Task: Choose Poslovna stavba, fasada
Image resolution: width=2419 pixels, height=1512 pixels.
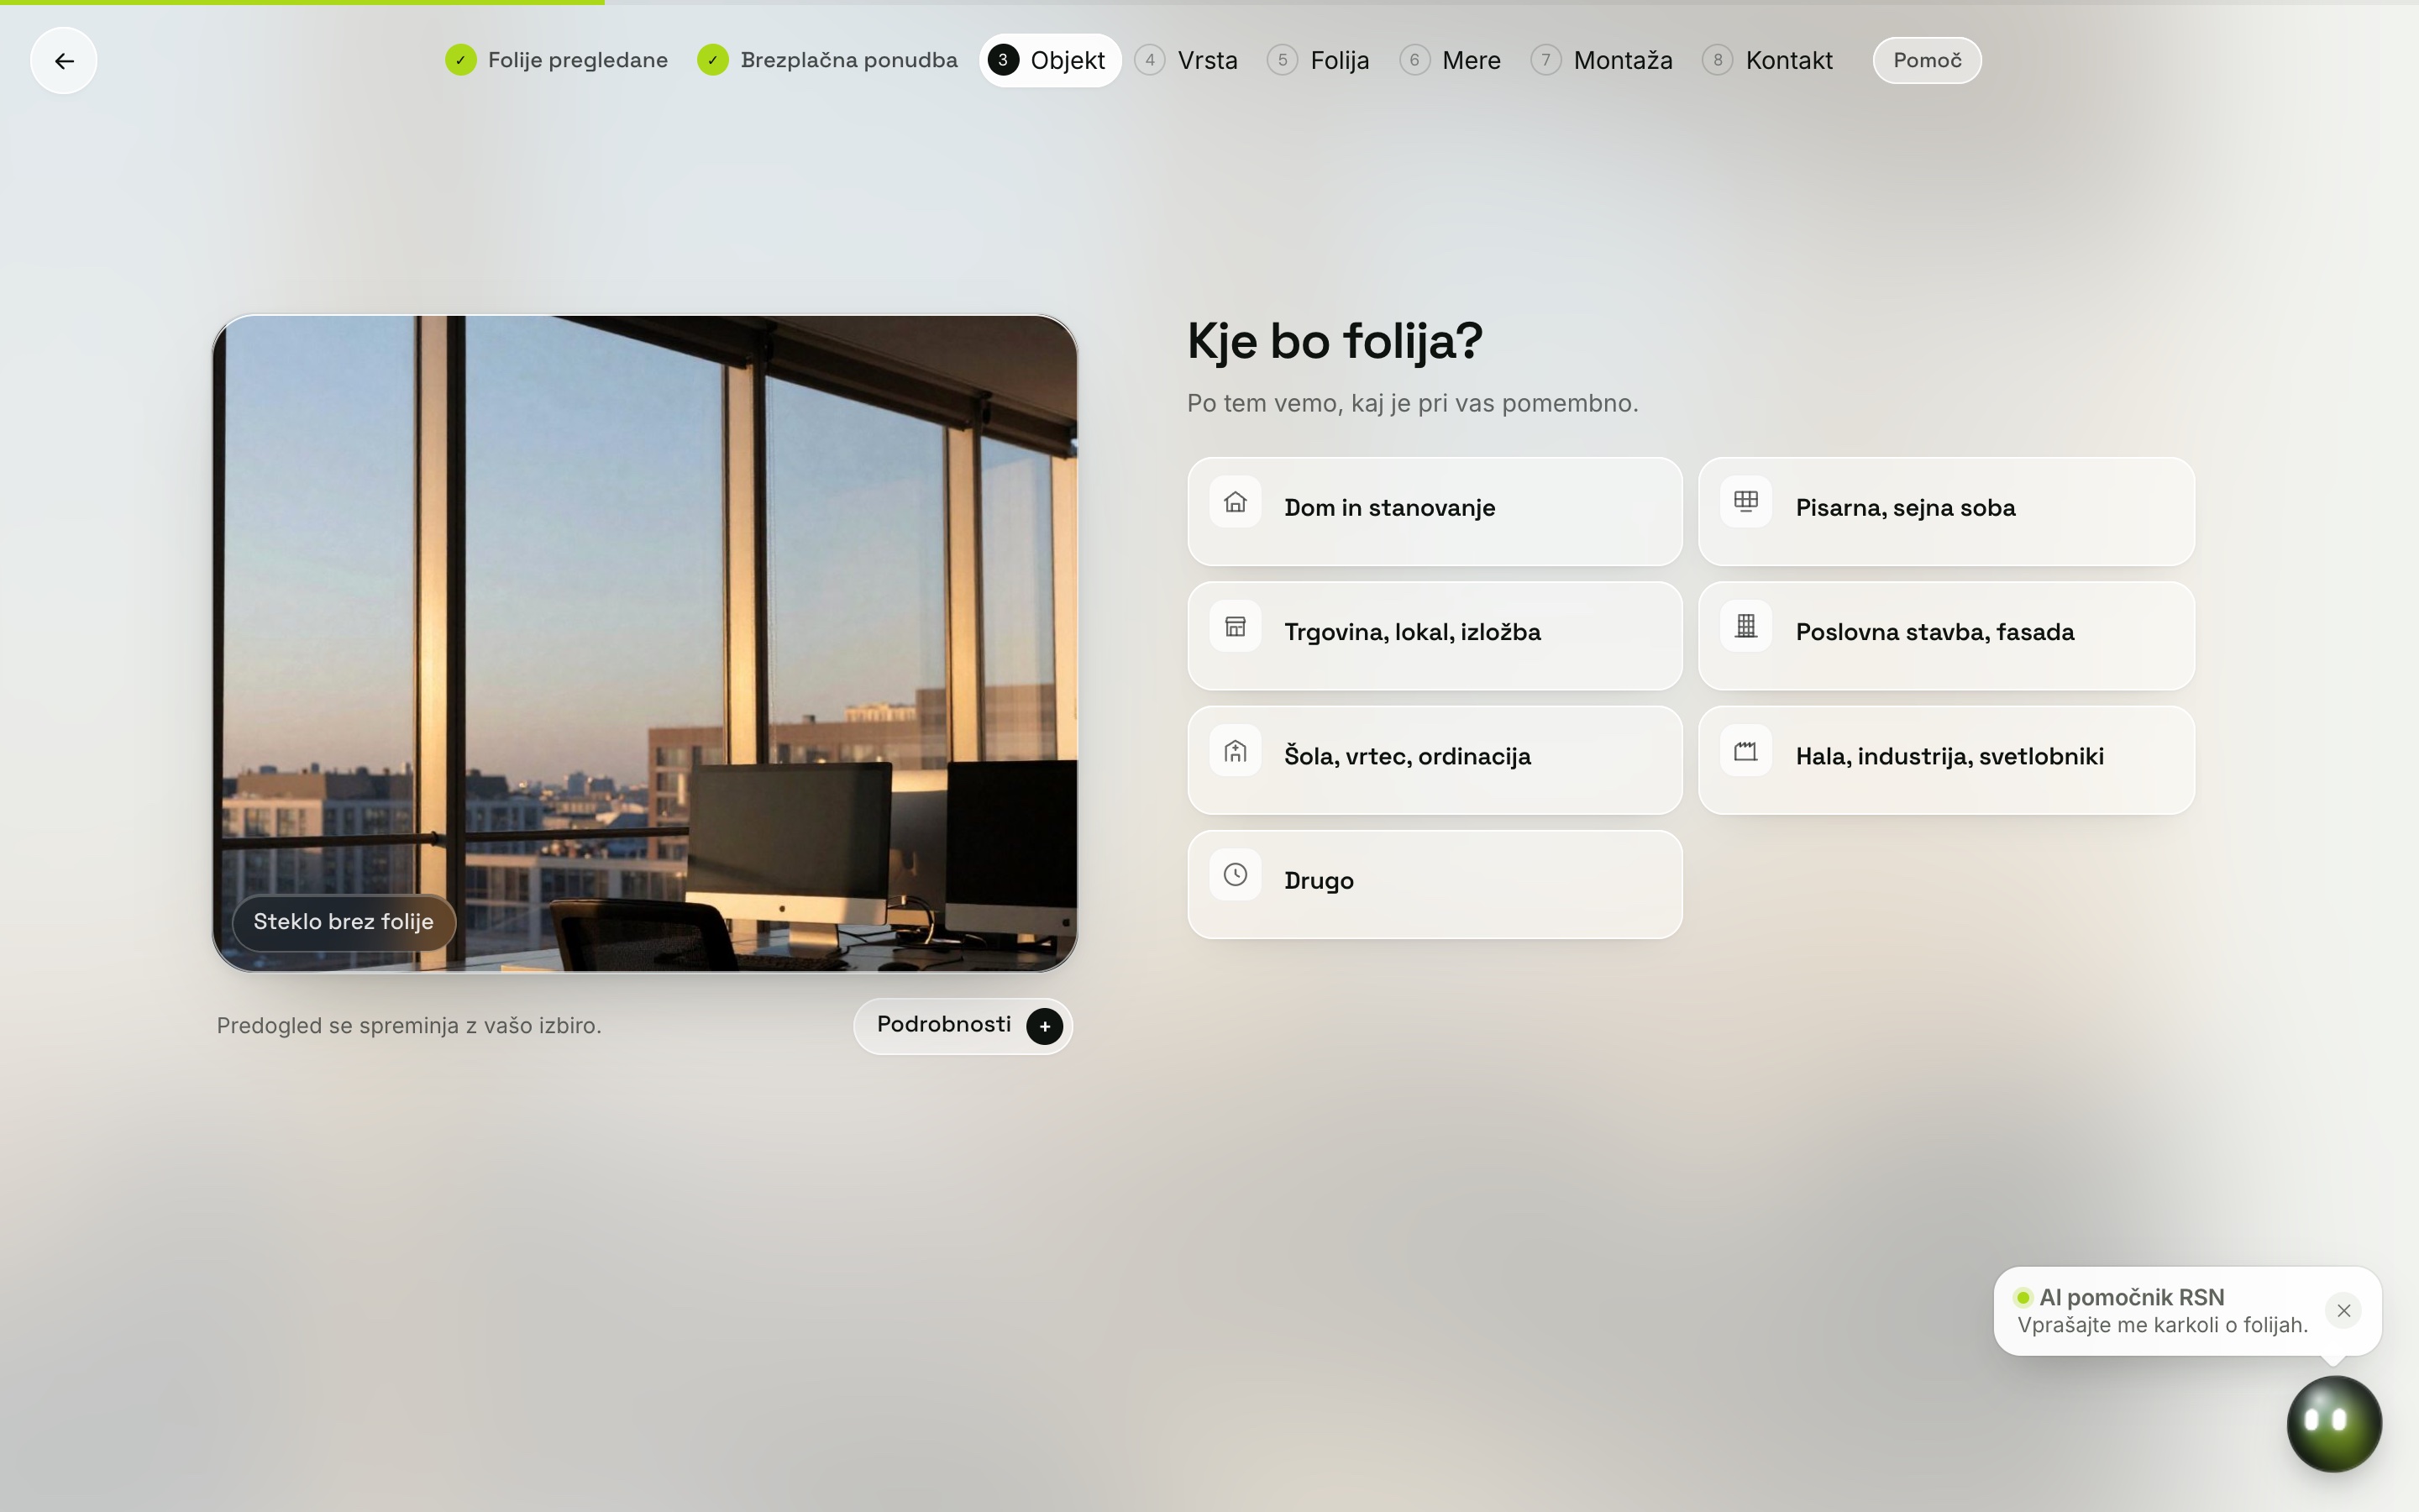Action: tap(1946, 635)
